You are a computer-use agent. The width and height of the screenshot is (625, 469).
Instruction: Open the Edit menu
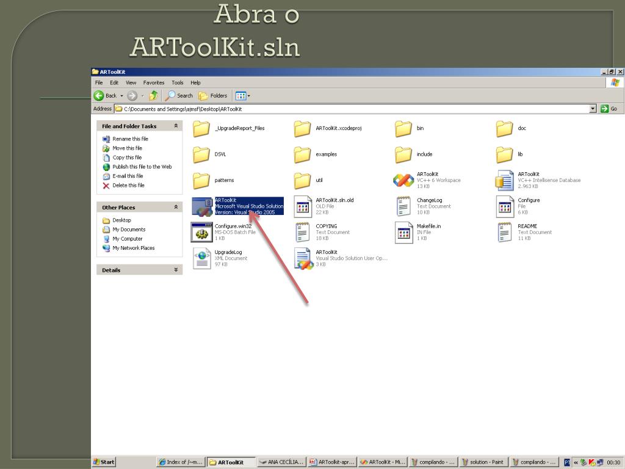(x=114, y=82)
